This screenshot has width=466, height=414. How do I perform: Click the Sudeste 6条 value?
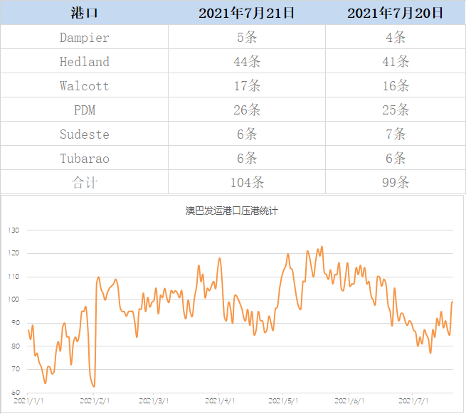click(247, 134)
